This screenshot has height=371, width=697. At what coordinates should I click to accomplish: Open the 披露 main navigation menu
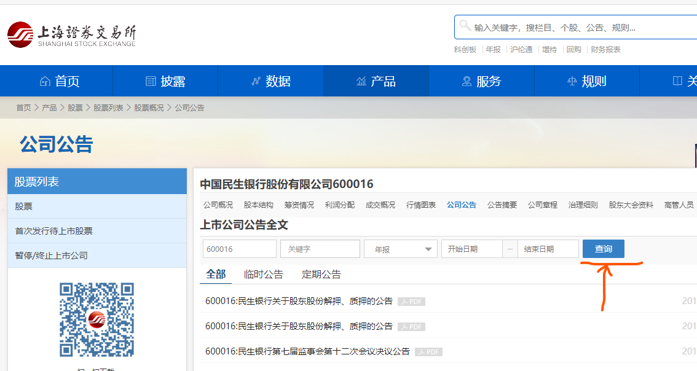165,81
